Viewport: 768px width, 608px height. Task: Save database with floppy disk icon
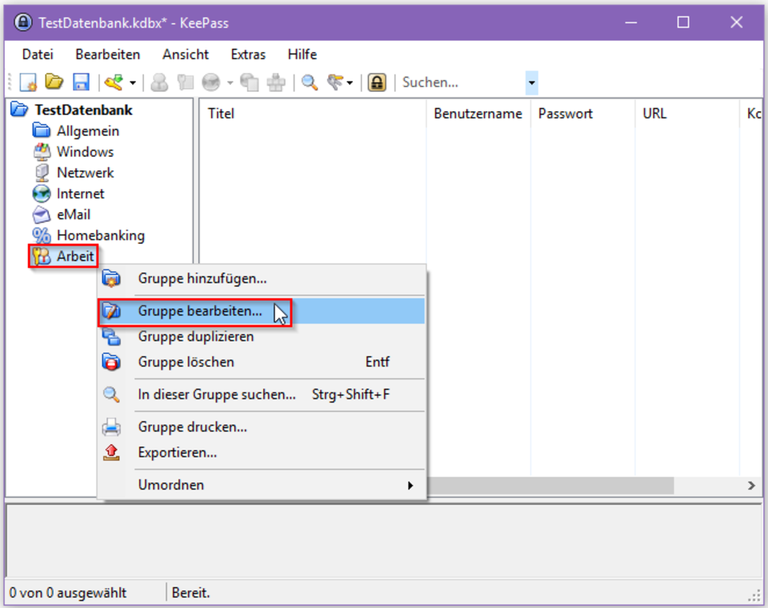click(x=81, y=82)
